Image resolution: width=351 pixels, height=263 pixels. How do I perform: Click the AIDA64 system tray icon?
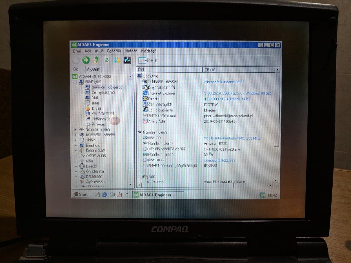[262, 195]
